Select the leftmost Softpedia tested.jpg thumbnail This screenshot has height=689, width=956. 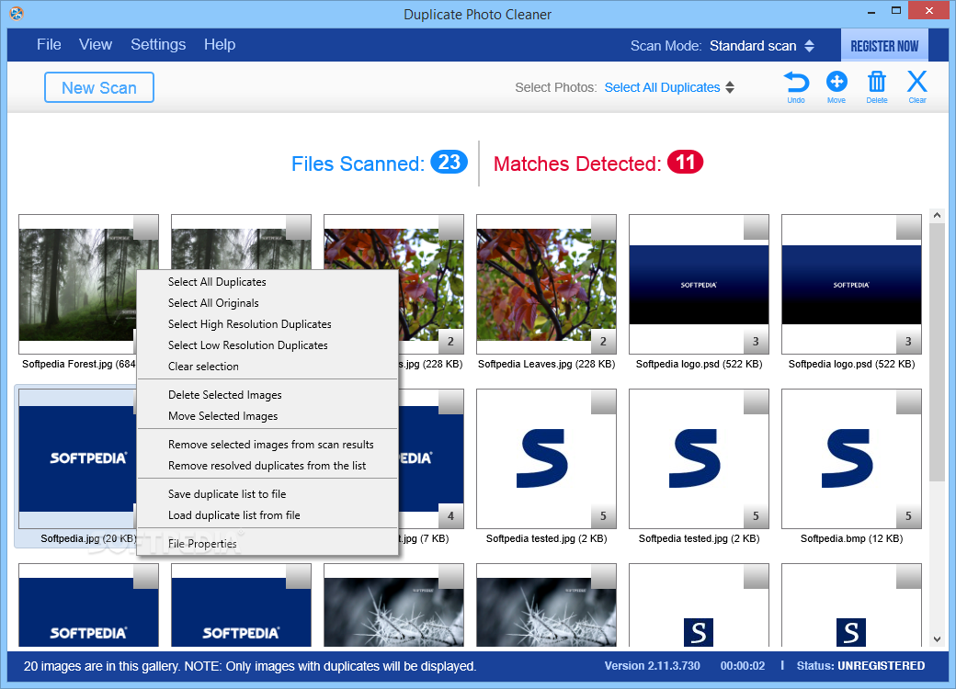(546, 458)
